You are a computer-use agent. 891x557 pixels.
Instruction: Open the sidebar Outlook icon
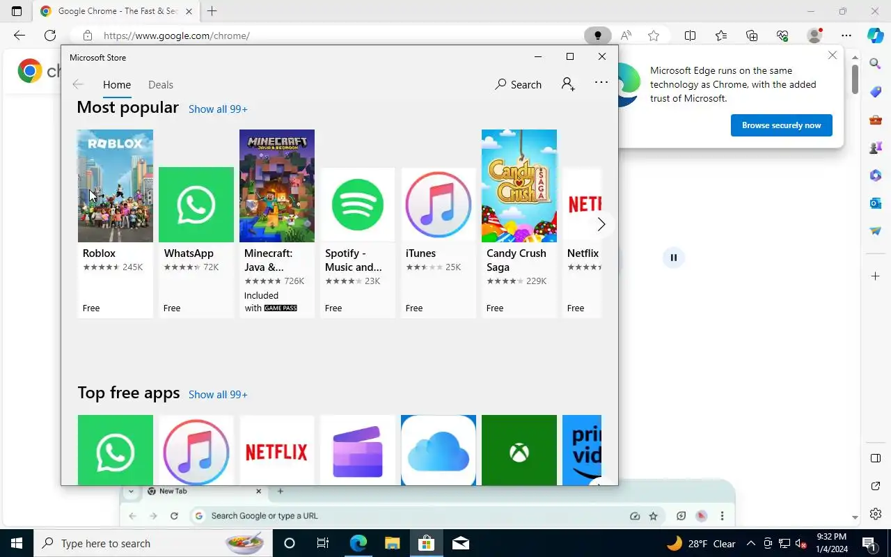pyautogui.click(x=876, y=203)
